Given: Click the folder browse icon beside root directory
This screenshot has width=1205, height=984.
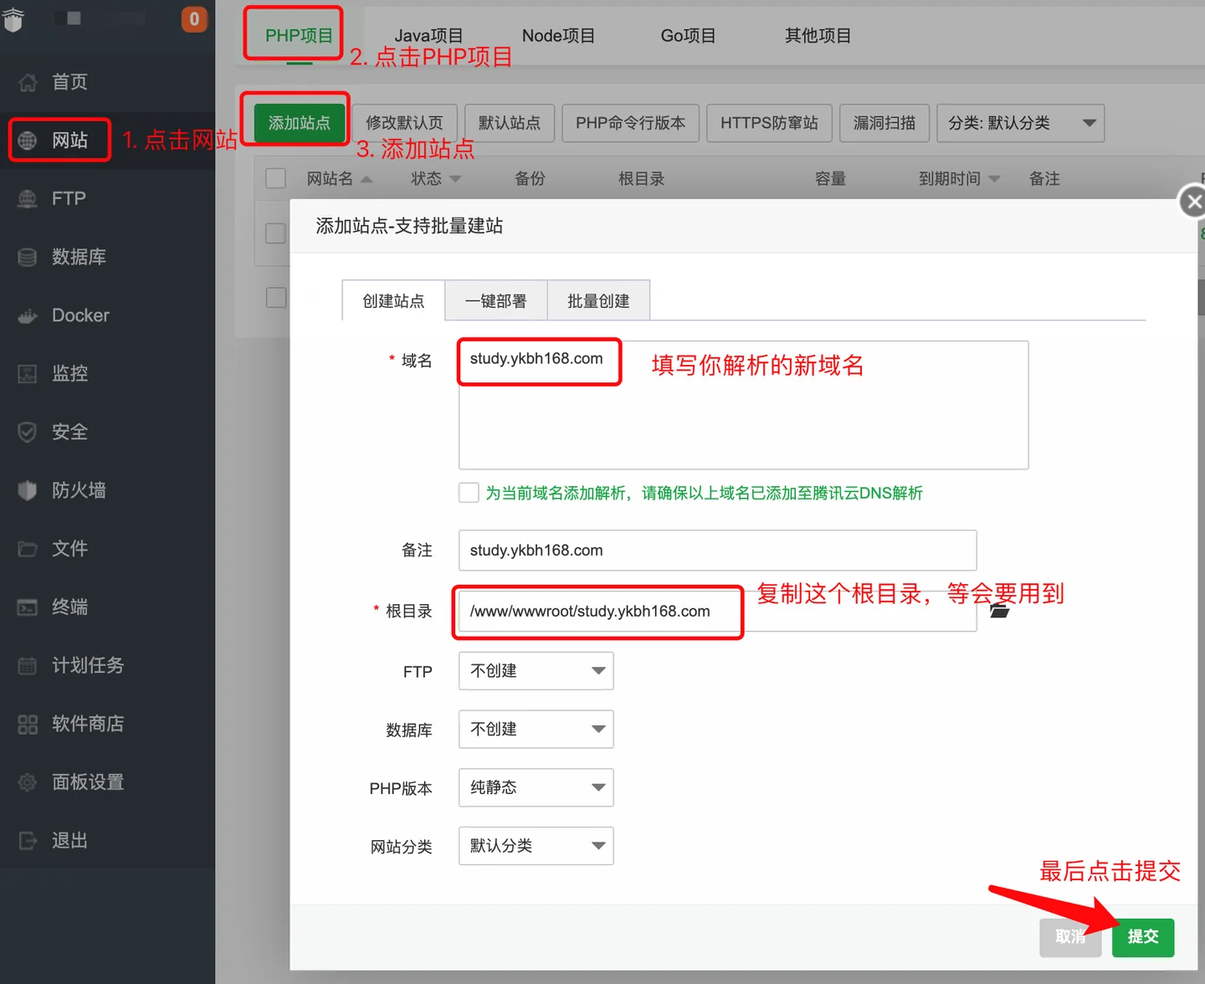Looking at the screenshot, I should tap(999, 612).
